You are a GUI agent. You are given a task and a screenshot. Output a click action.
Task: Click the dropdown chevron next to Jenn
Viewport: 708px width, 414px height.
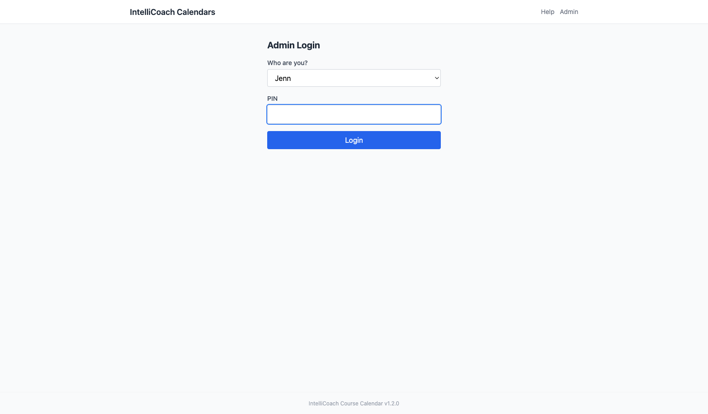(435, 78)
